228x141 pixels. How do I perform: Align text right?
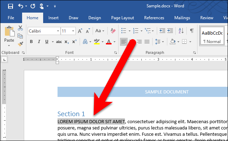(139, 42)
